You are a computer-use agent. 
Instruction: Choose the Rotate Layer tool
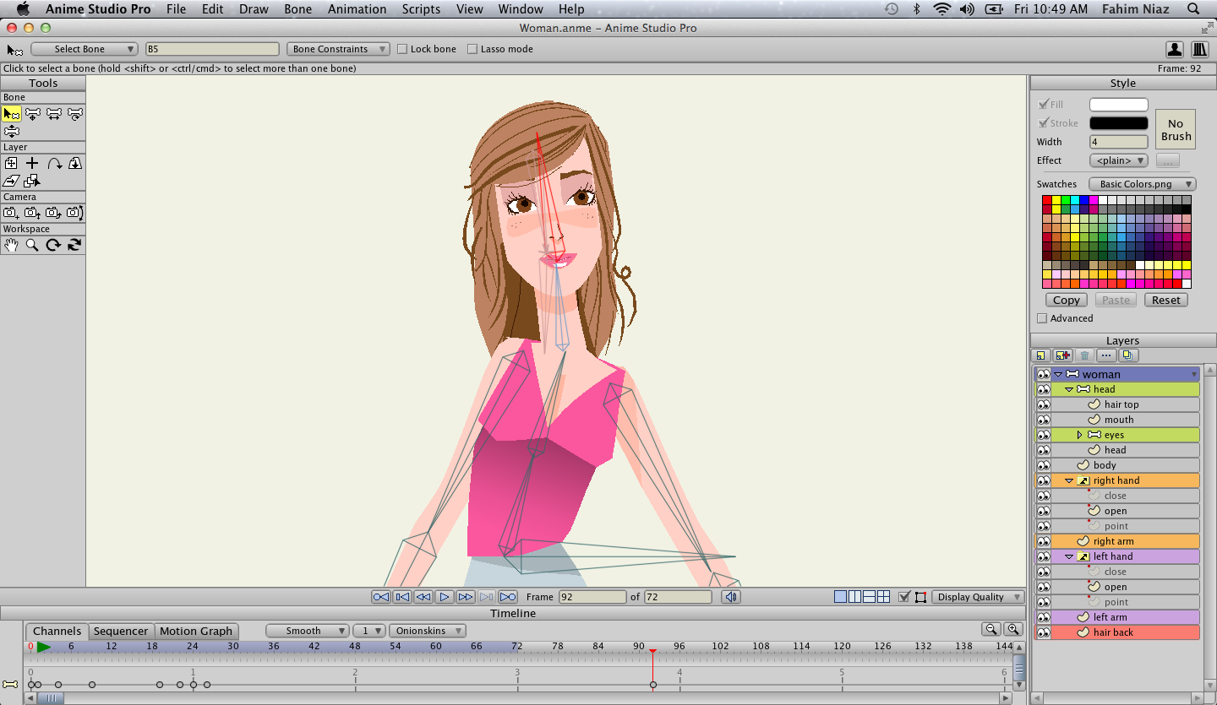point(54,163)
